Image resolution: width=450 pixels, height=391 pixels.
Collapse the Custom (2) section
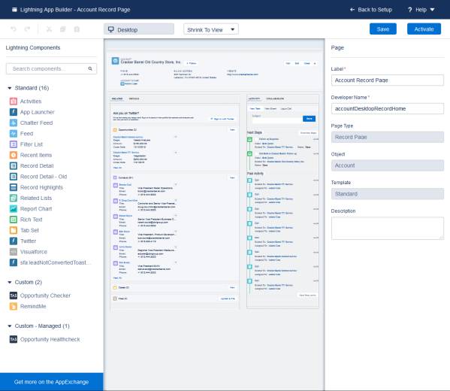coord(10,282)
